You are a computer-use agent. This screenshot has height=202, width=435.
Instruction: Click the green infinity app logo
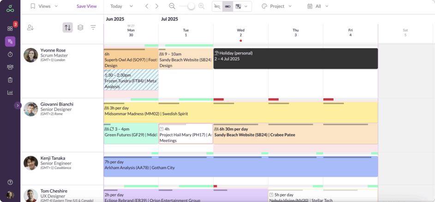[10, 8]
